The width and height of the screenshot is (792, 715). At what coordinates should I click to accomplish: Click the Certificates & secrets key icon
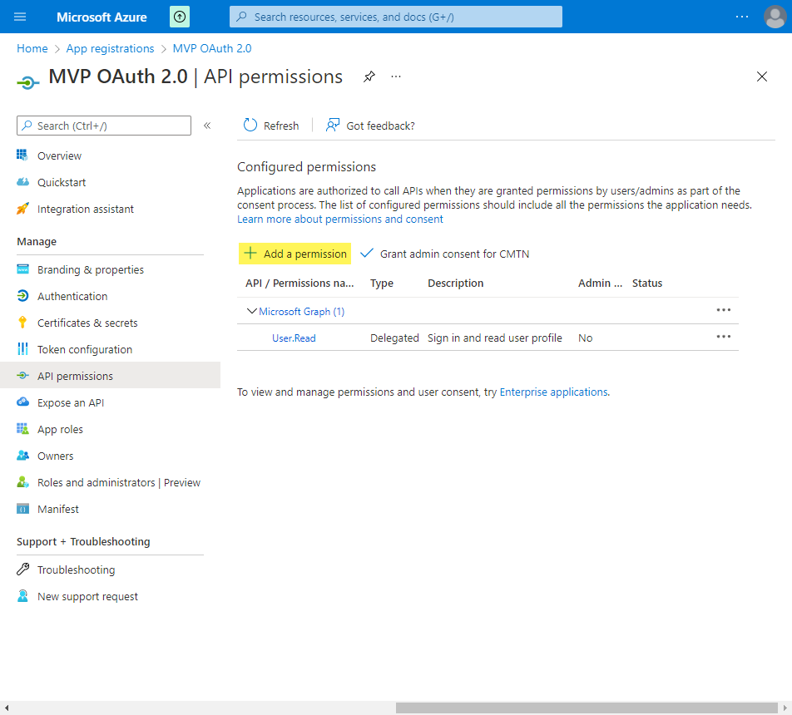[x=22, y=323]
